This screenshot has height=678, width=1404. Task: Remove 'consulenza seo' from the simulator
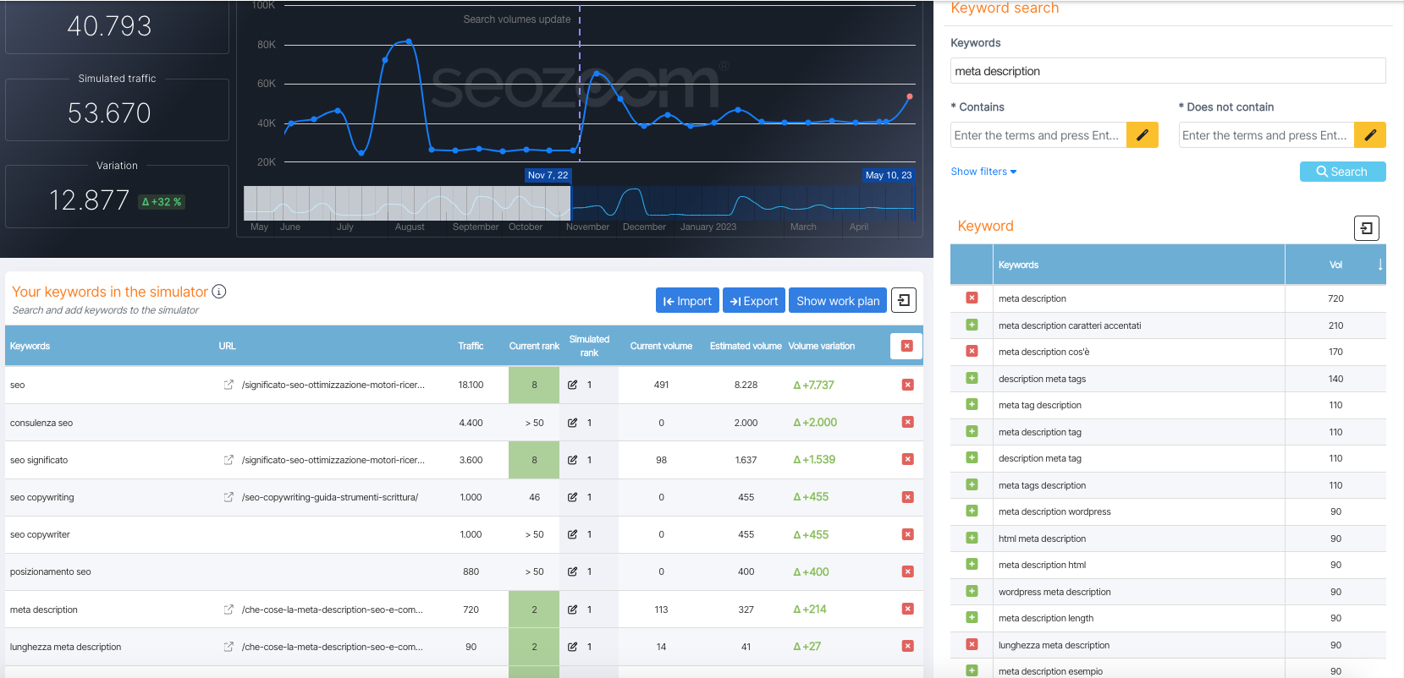pos(907,422)
